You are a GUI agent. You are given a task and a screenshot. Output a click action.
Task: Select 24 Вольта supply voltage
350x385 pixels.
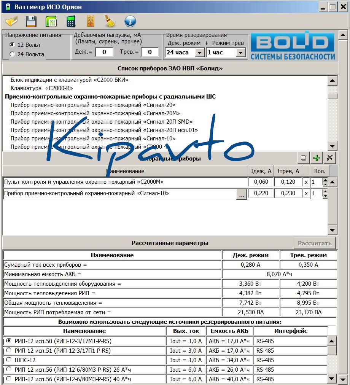(x=12, y=54)
